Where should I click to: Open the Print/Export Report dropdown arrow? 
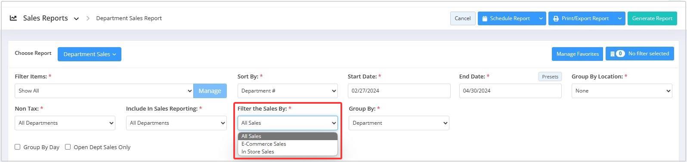click(619, 18)
